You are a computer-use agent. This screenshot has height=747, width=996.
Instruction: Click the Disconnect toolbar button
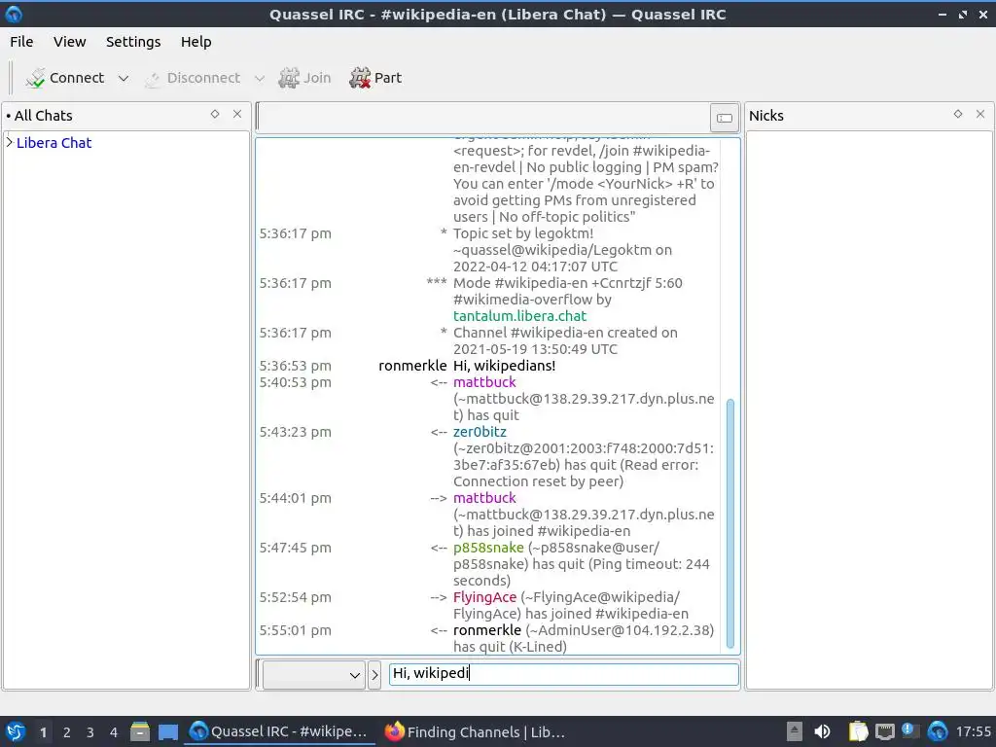(x=193, y=78)
